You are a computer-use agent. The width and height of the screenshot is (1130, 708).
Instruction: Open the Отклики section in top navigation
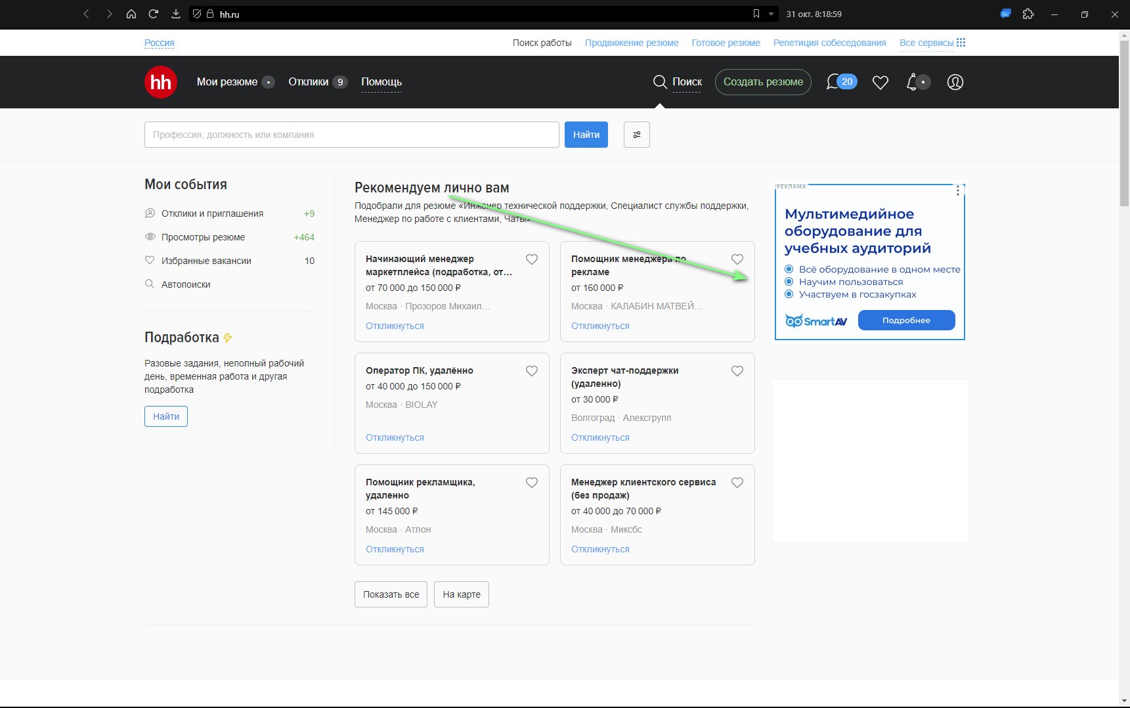coord(310,81)
